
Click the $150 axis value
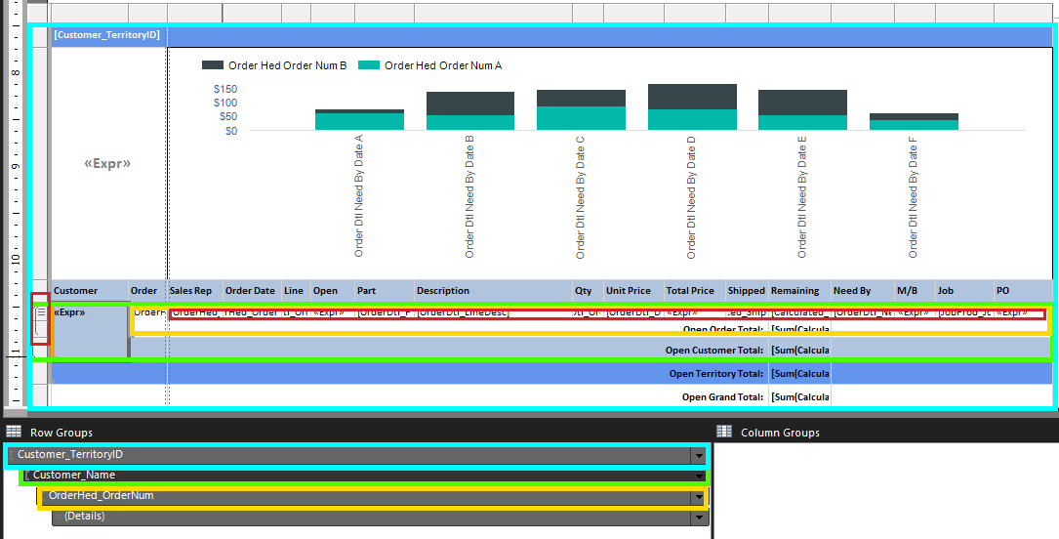224,89
